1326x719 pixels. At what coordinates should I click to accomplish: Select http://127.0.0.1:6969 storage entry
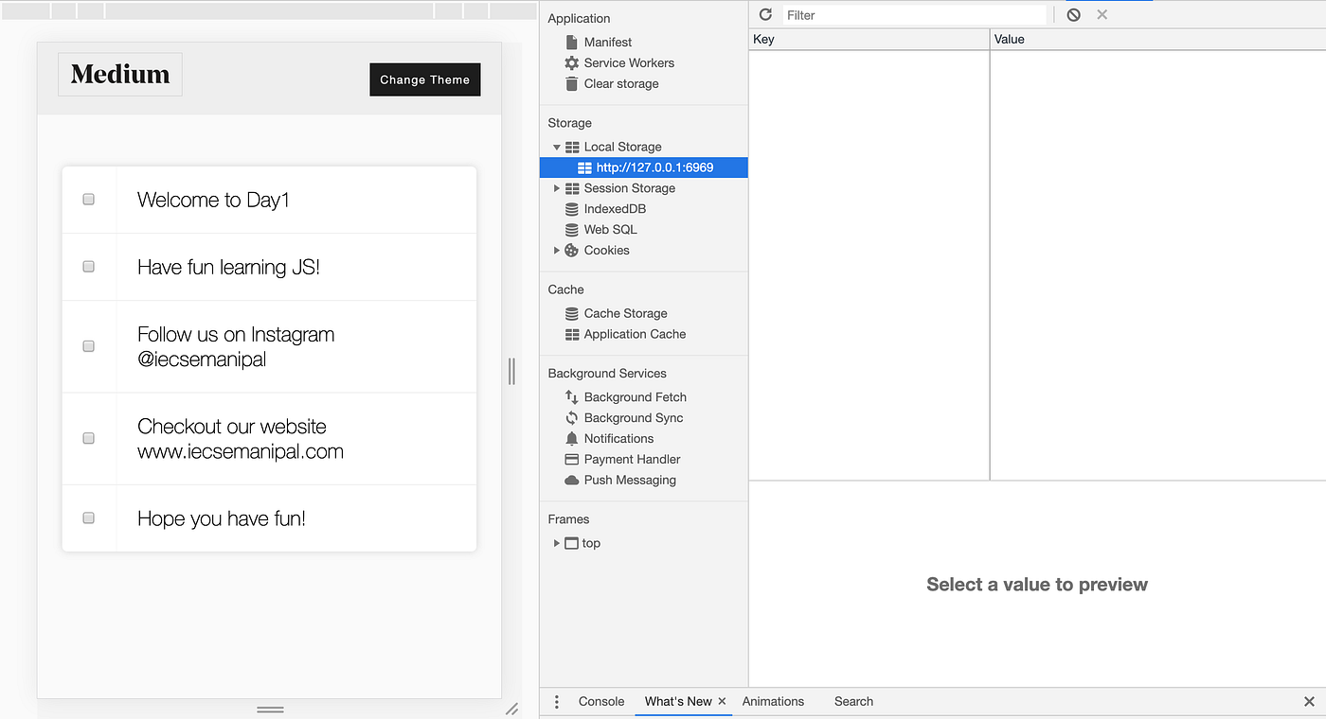pos(644,167)
